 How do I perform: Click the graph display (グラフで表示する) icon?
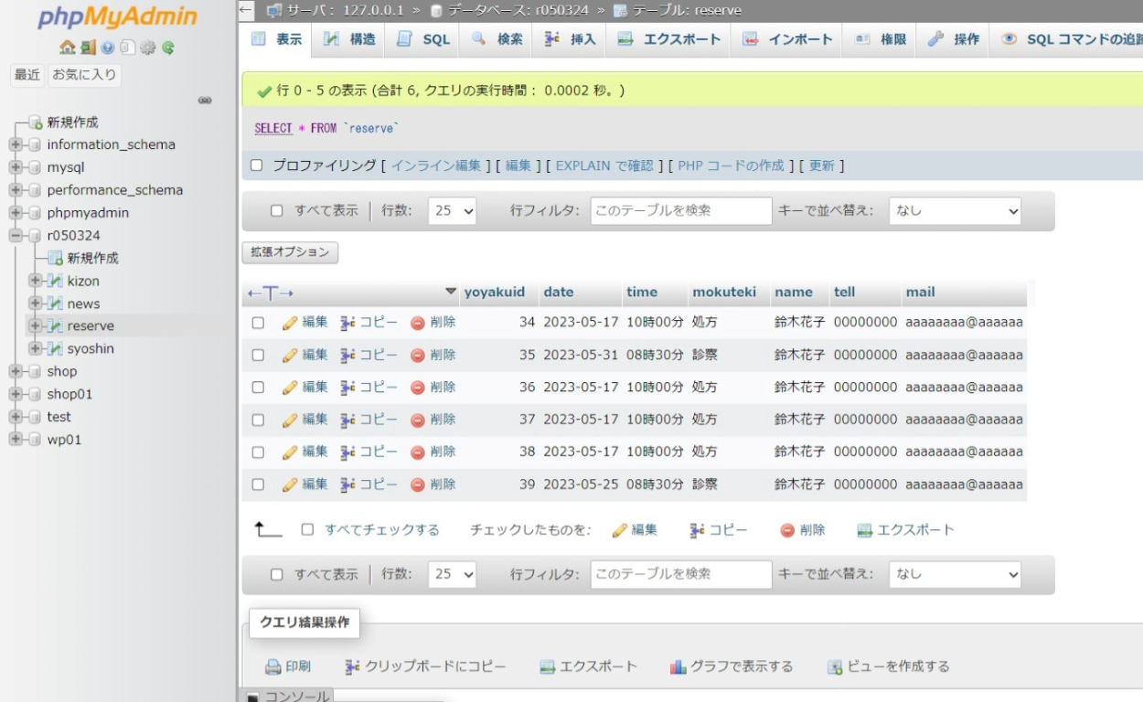(x=678, y=666)
